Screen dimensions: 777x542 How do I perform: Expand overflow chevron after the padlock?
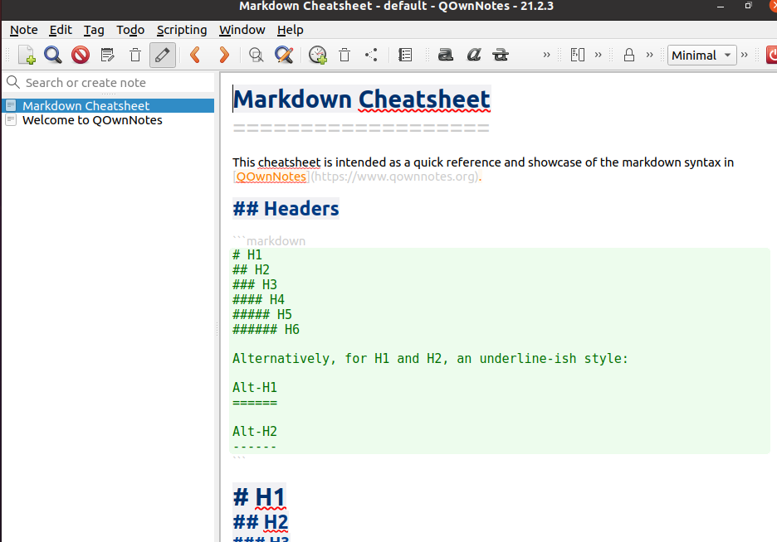pos(649,55)
